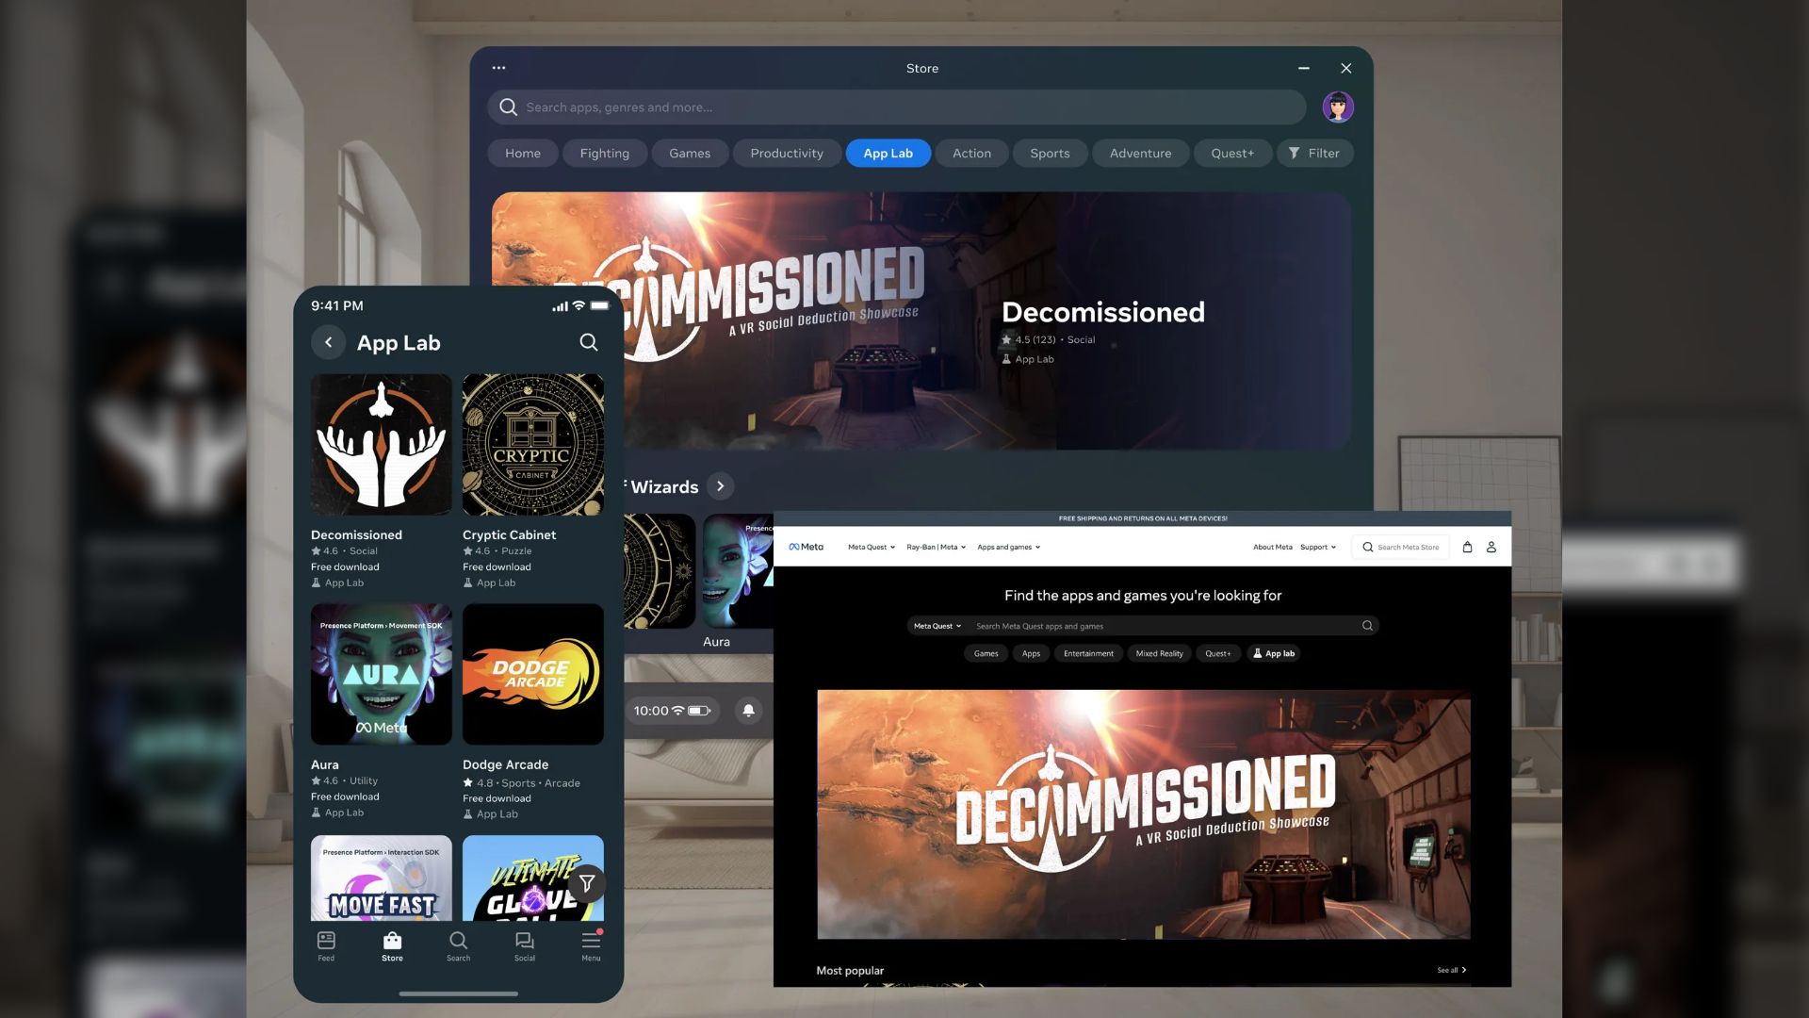Open the Decommissioned banner on Meta website
Viewport: 1809px width, 1018px height.
1143,814
